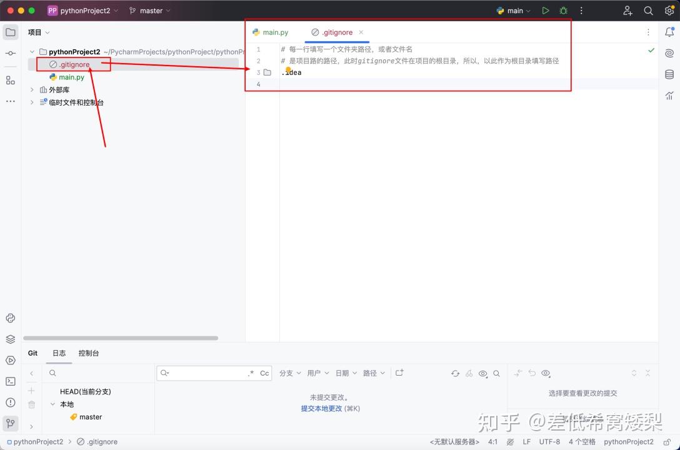This screenshot has height=450, width=680.
Task: Debug the main configuration
Action: 563,11
